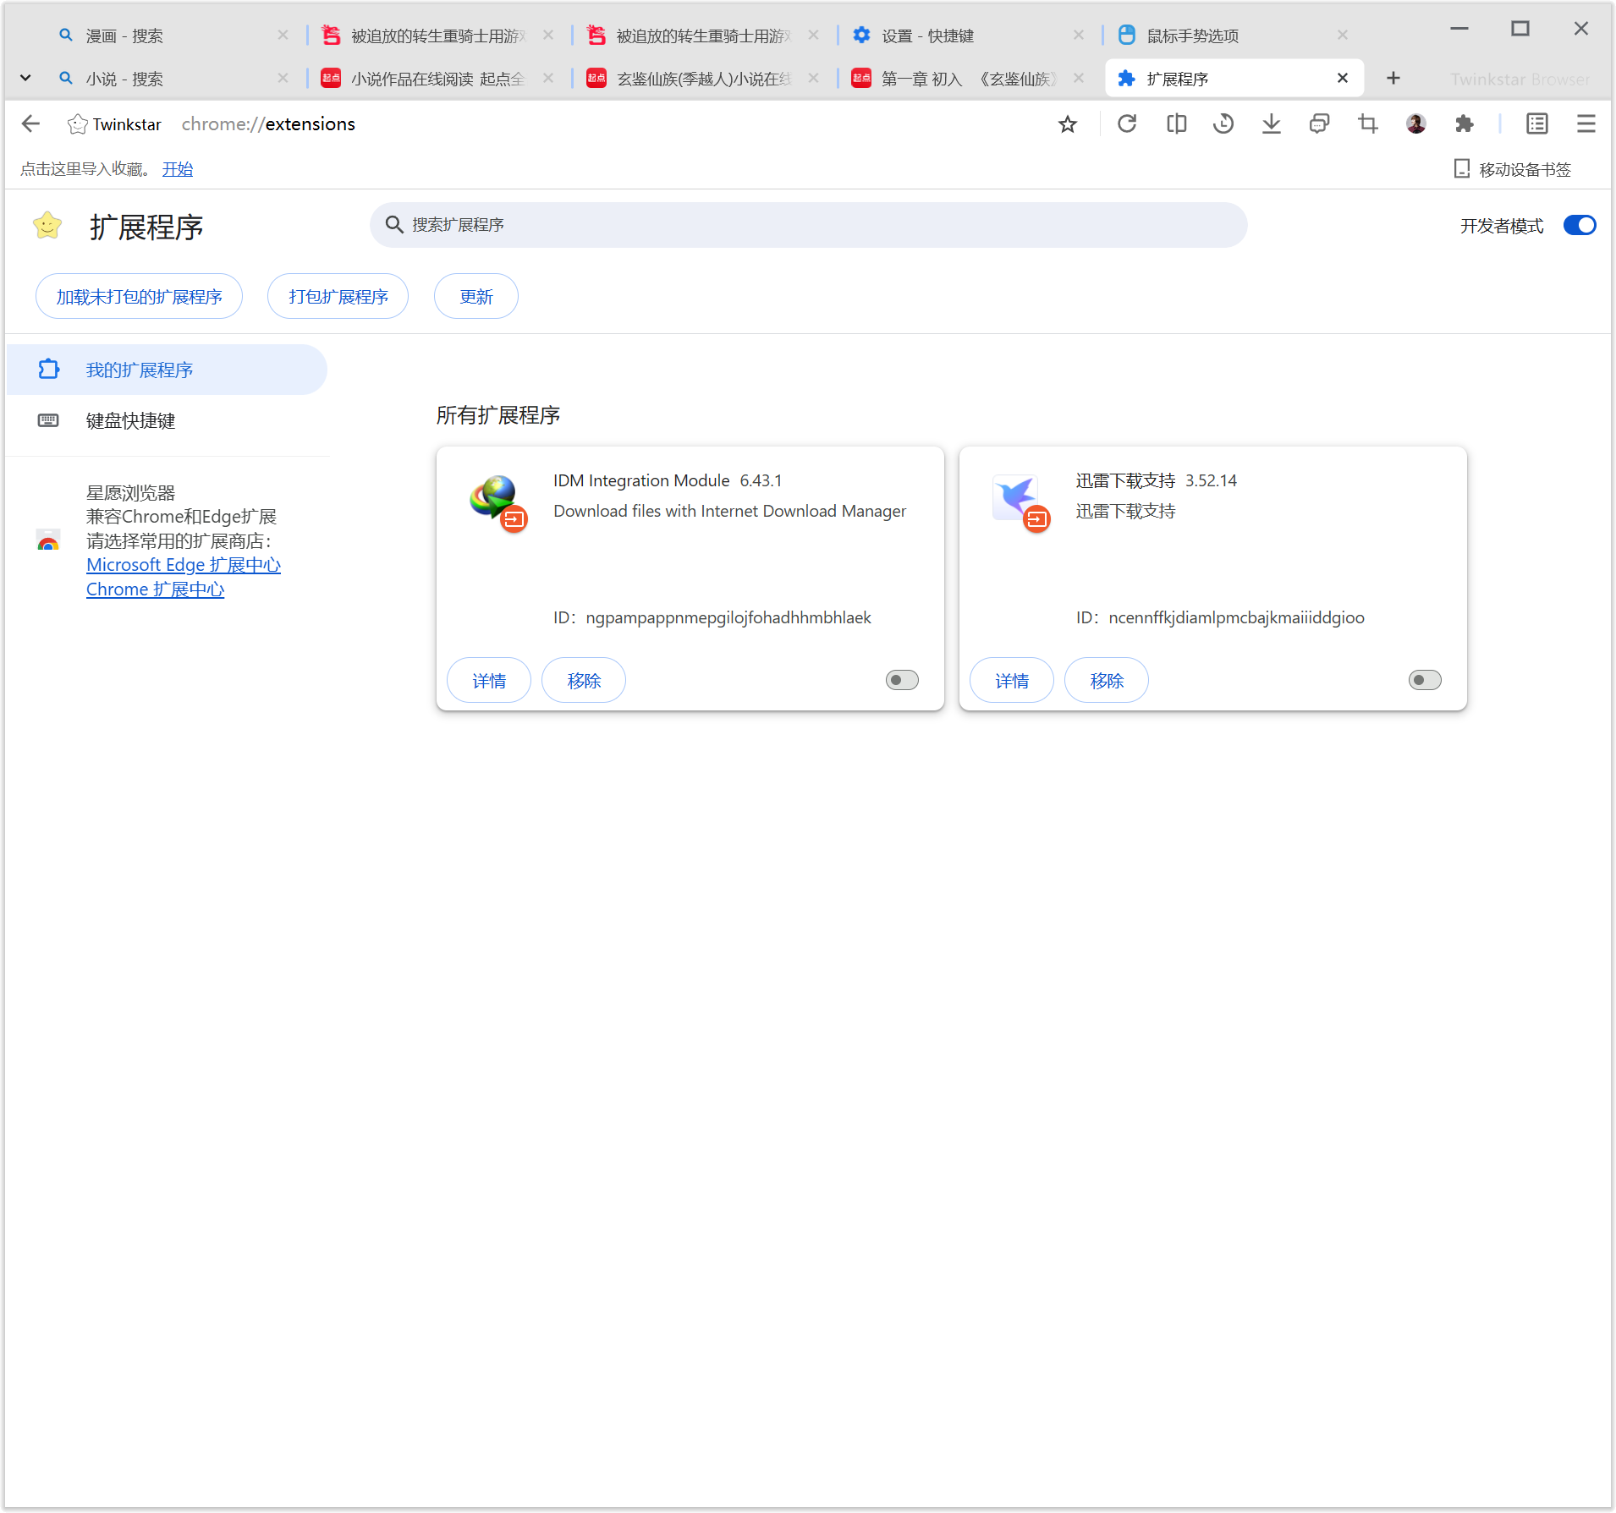
Task: Open 详情 for 迅雷下载支持
Action: coord(1012,681)
